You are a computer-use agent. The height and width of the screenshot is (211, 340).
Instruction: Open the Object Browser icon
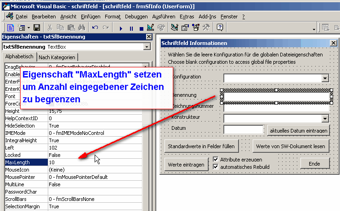[x=196, y=28]
